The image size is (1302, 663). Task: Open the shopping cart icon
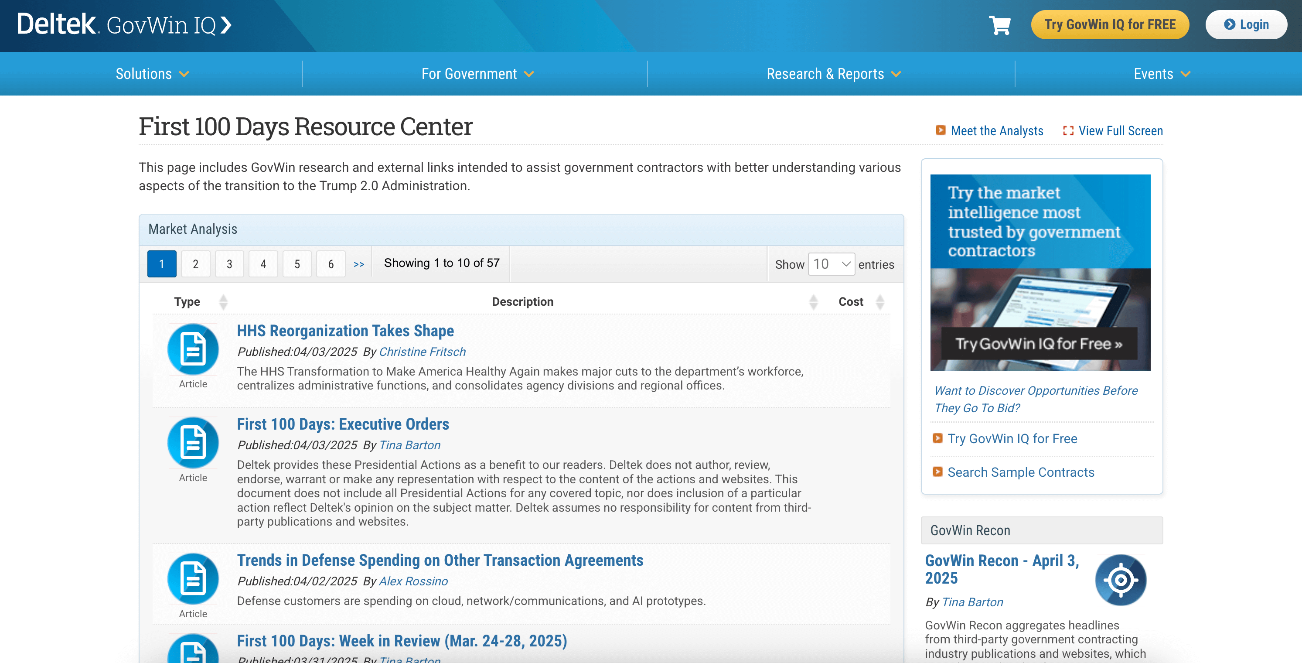pos(999,25)
